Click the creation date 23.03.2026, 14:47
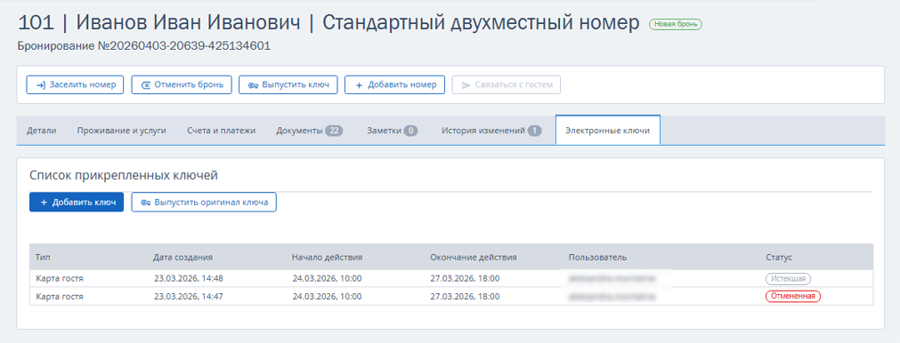This screenshot has height=343, width=900. [x=188, y=297]
